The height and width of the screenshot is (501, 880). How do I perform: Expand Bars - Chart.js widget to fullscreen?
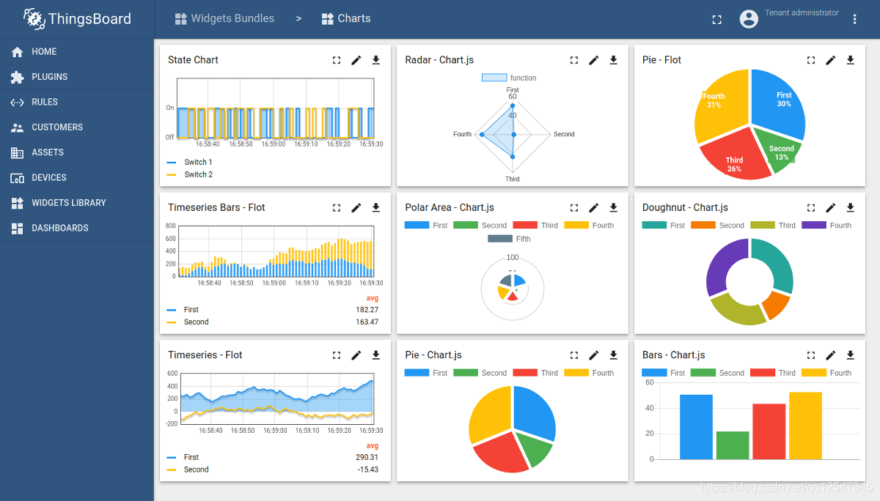tap(810, 355)
